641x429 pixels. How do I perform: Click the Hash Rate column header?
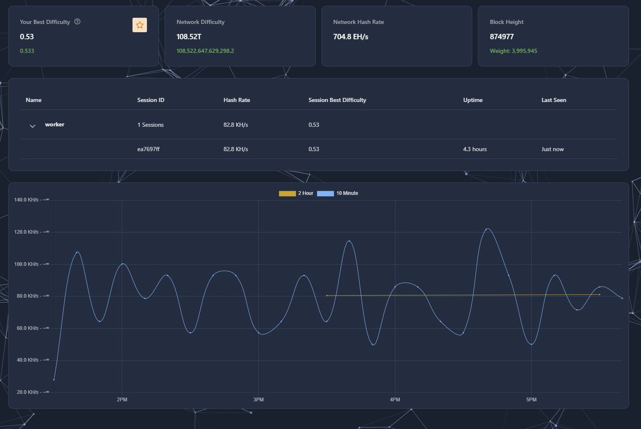pyautogui.click(x=237, y=100)
